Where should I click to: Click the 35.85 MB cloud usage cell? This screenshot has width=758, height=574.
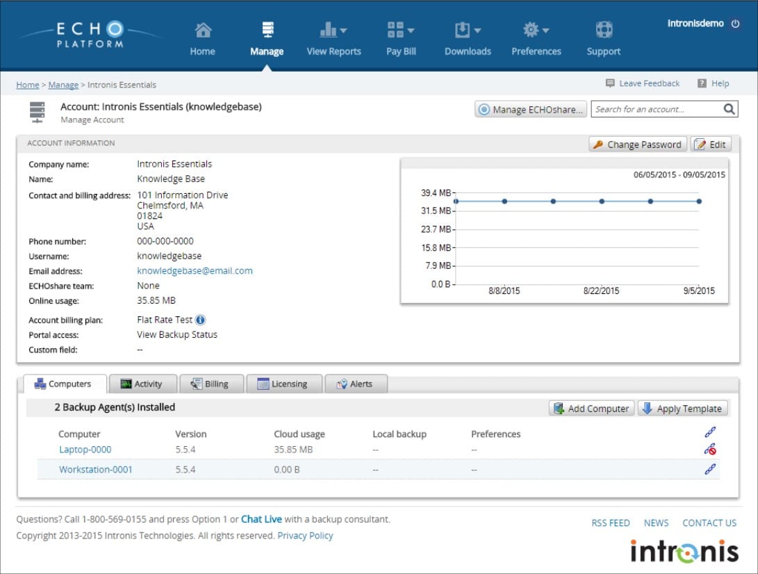pyautogui.click(x=293, y=450)
